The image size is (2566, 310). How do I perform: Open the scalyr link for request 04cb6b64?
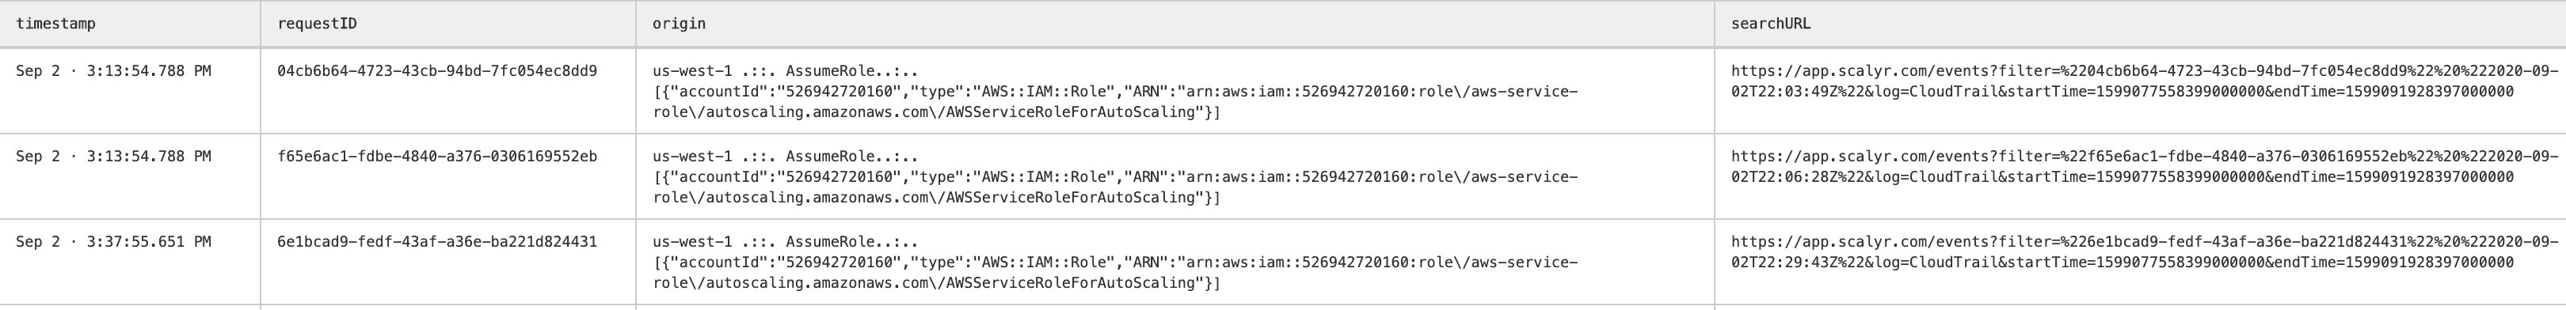click(2144, 81)
